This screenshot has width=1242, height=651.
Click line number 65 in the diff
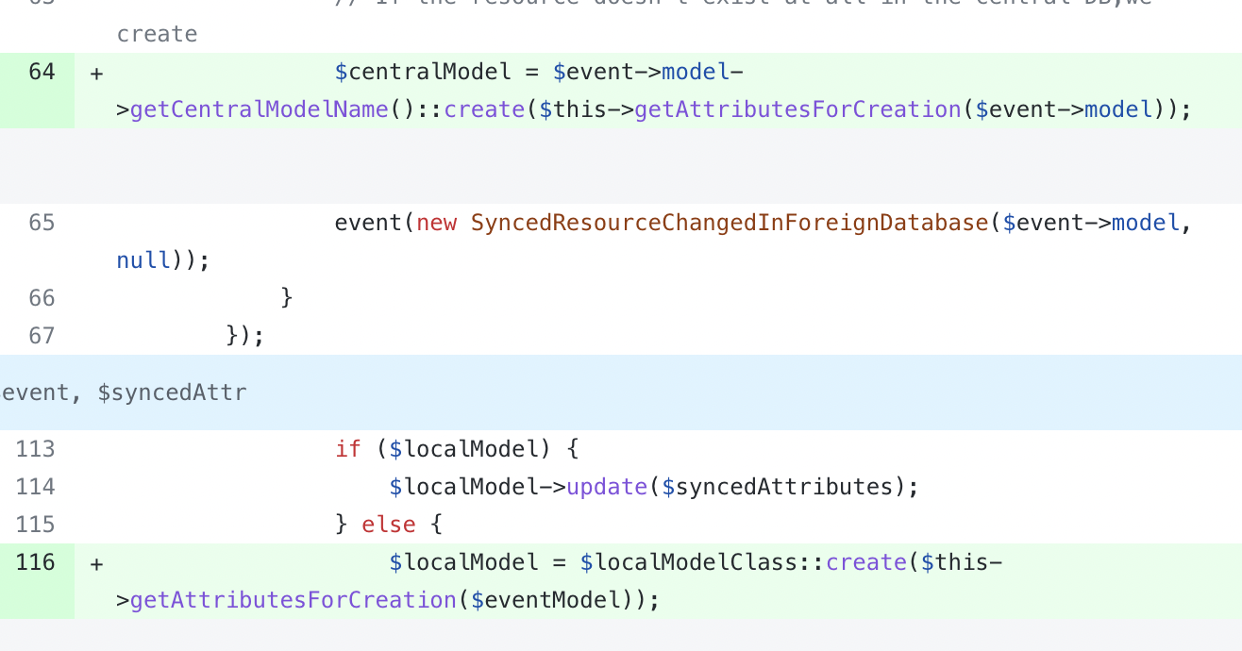[x=42, y=223]
